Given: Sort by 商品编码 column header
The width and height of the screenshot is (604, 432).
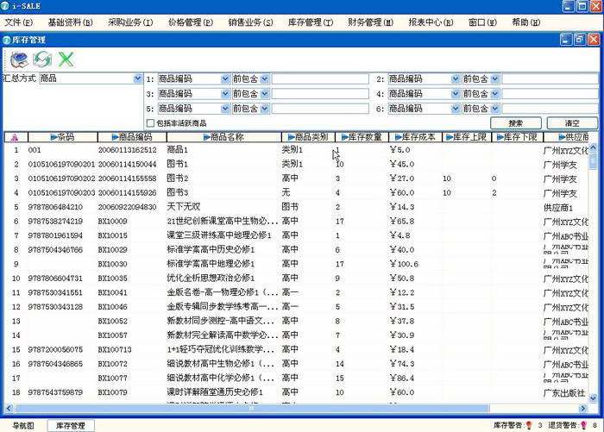Looking at the screenshot, I should click(x=132, y=137).
